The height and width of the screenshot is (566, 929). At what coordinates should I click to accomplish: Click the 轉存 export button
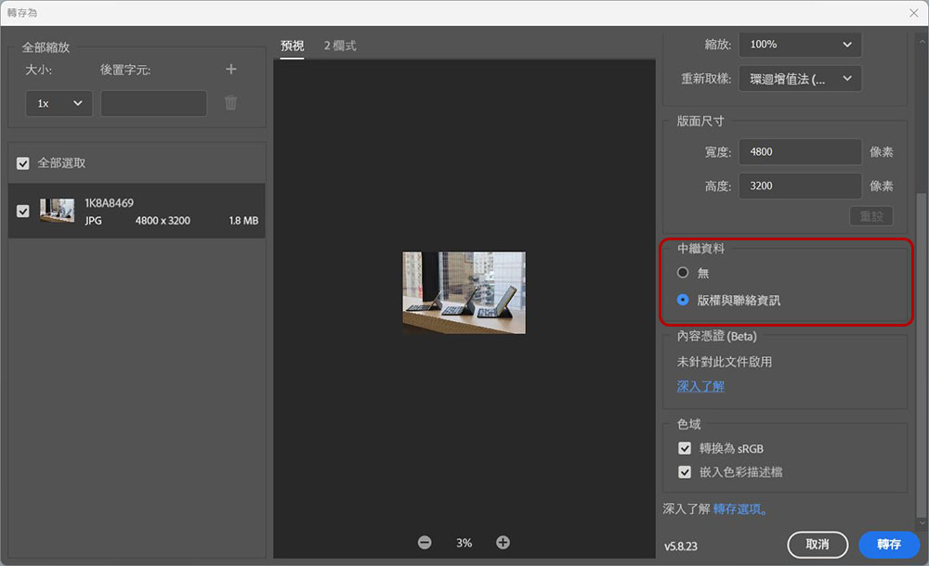tap(889, 544)
